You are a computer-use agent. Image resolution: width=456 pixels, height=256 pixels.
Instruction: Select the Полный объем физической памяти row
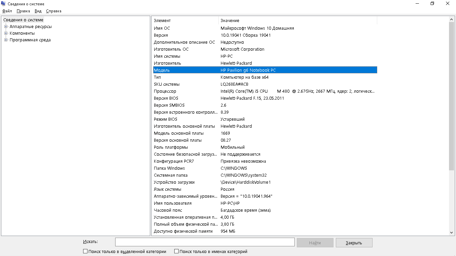[265, 224]
